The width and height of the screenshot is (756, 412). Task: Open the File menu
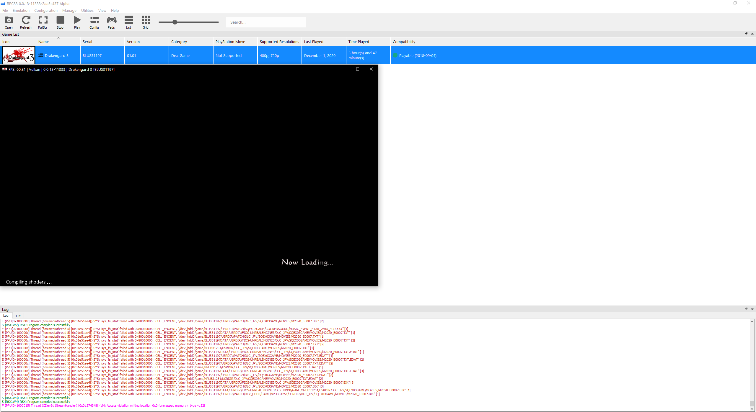point(5,10)
